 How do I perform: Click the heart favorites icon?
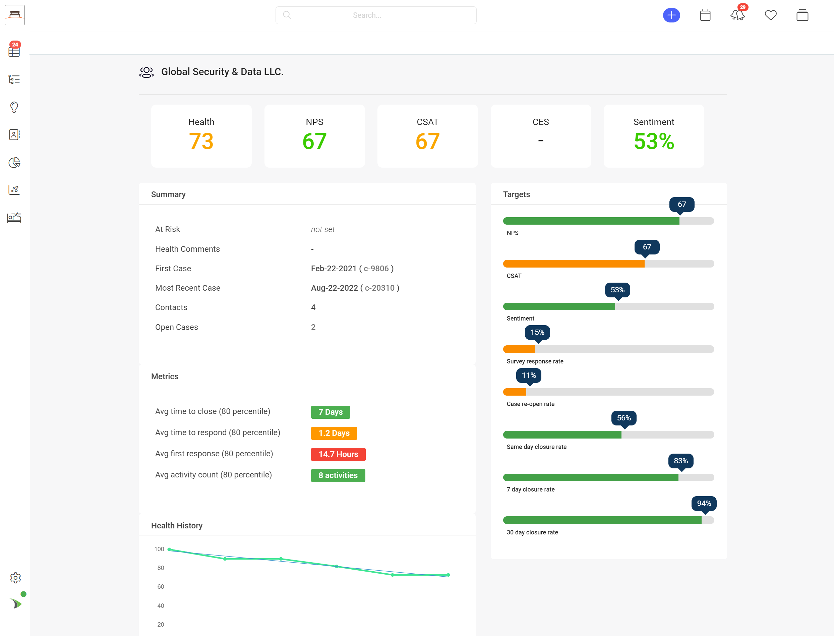pos(770,15)
